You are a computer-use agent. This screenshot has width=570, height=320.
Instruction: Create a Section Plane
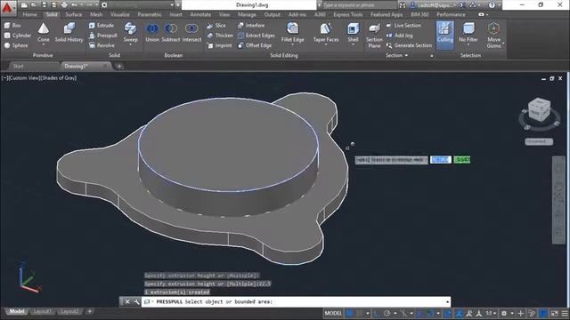click(374, 36)
